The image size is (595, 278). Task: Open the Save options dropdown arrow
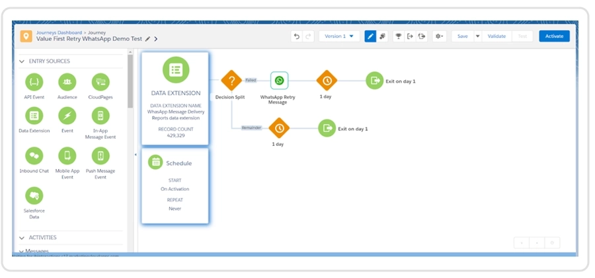478,36
